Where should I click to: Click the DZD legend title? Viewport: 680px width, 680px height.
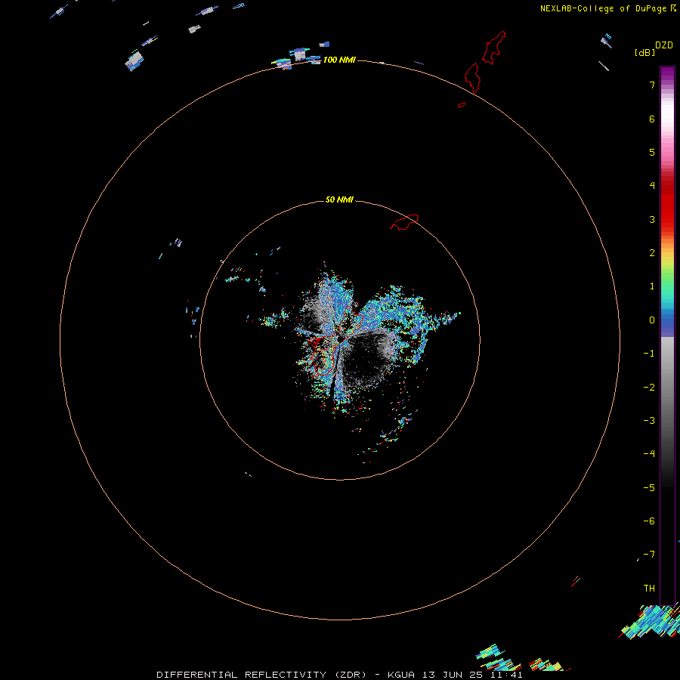(x=664, y=45)
